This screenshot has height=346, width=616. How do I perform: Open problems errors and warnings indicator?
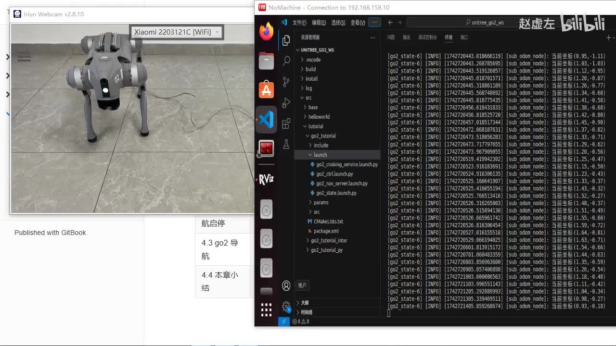(x=301, y=321)
